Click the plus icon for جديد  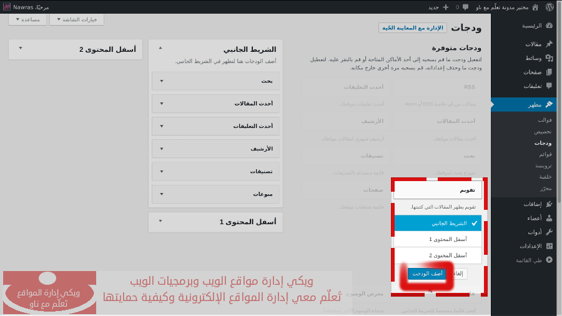tap(445, 7)
